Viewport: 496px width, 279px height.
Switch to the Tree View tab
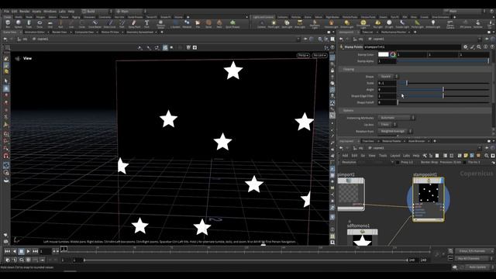[368, 141]
